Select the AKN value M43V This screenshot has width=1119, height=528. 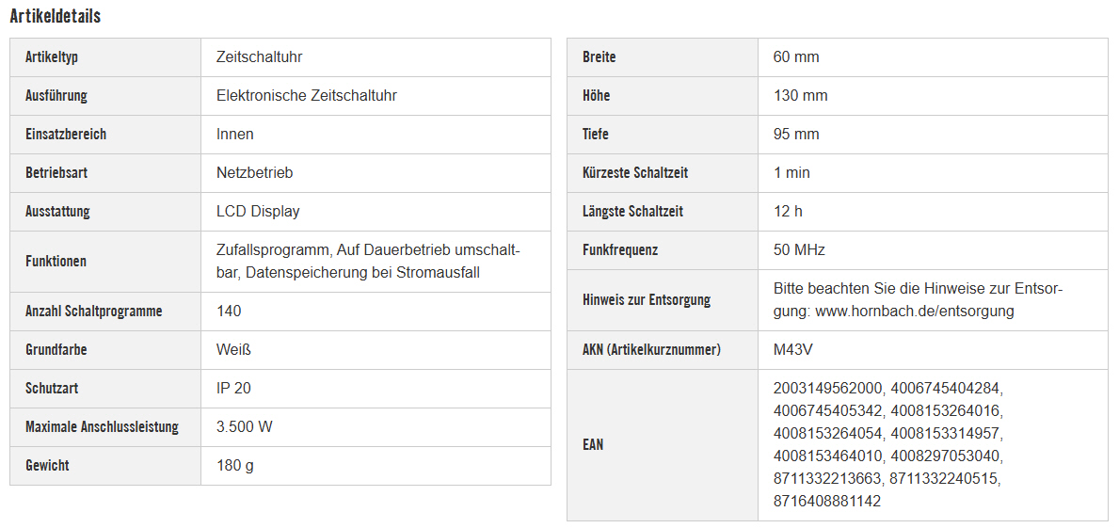click(793, 350)
